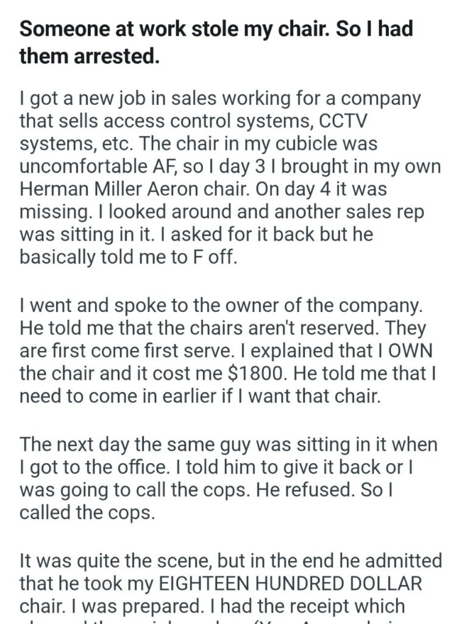Click the phrase "EIGHTEEN HUNDRED DOLLAR"
This screenshot has height=624, width=462.
289,583
